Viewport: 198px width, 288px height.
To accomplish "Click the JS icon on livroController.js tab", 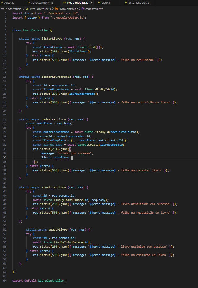I will pyautogui.click(x=64, y=2).
